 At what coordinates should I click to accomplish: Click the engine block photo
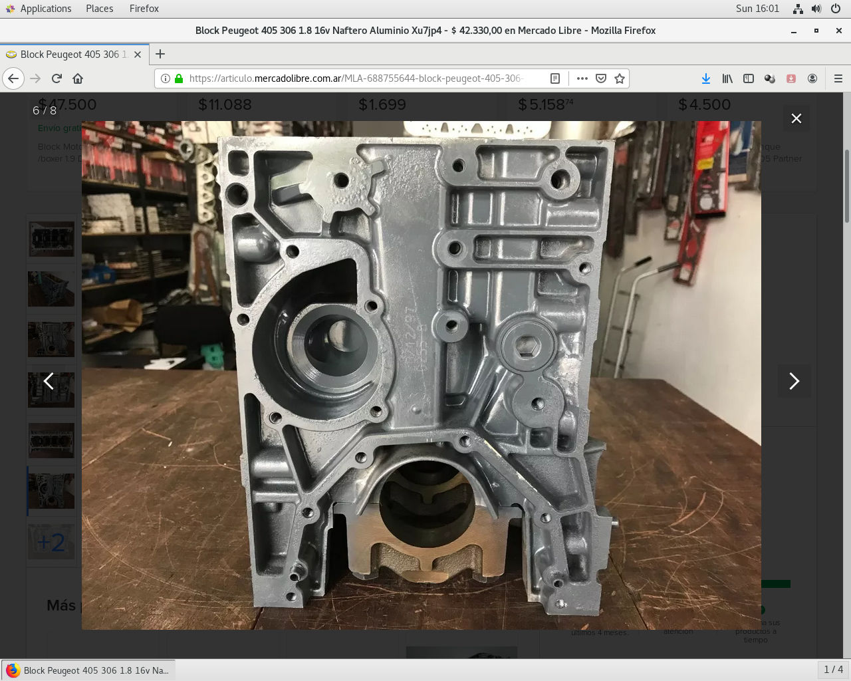[x=422, y=375]
